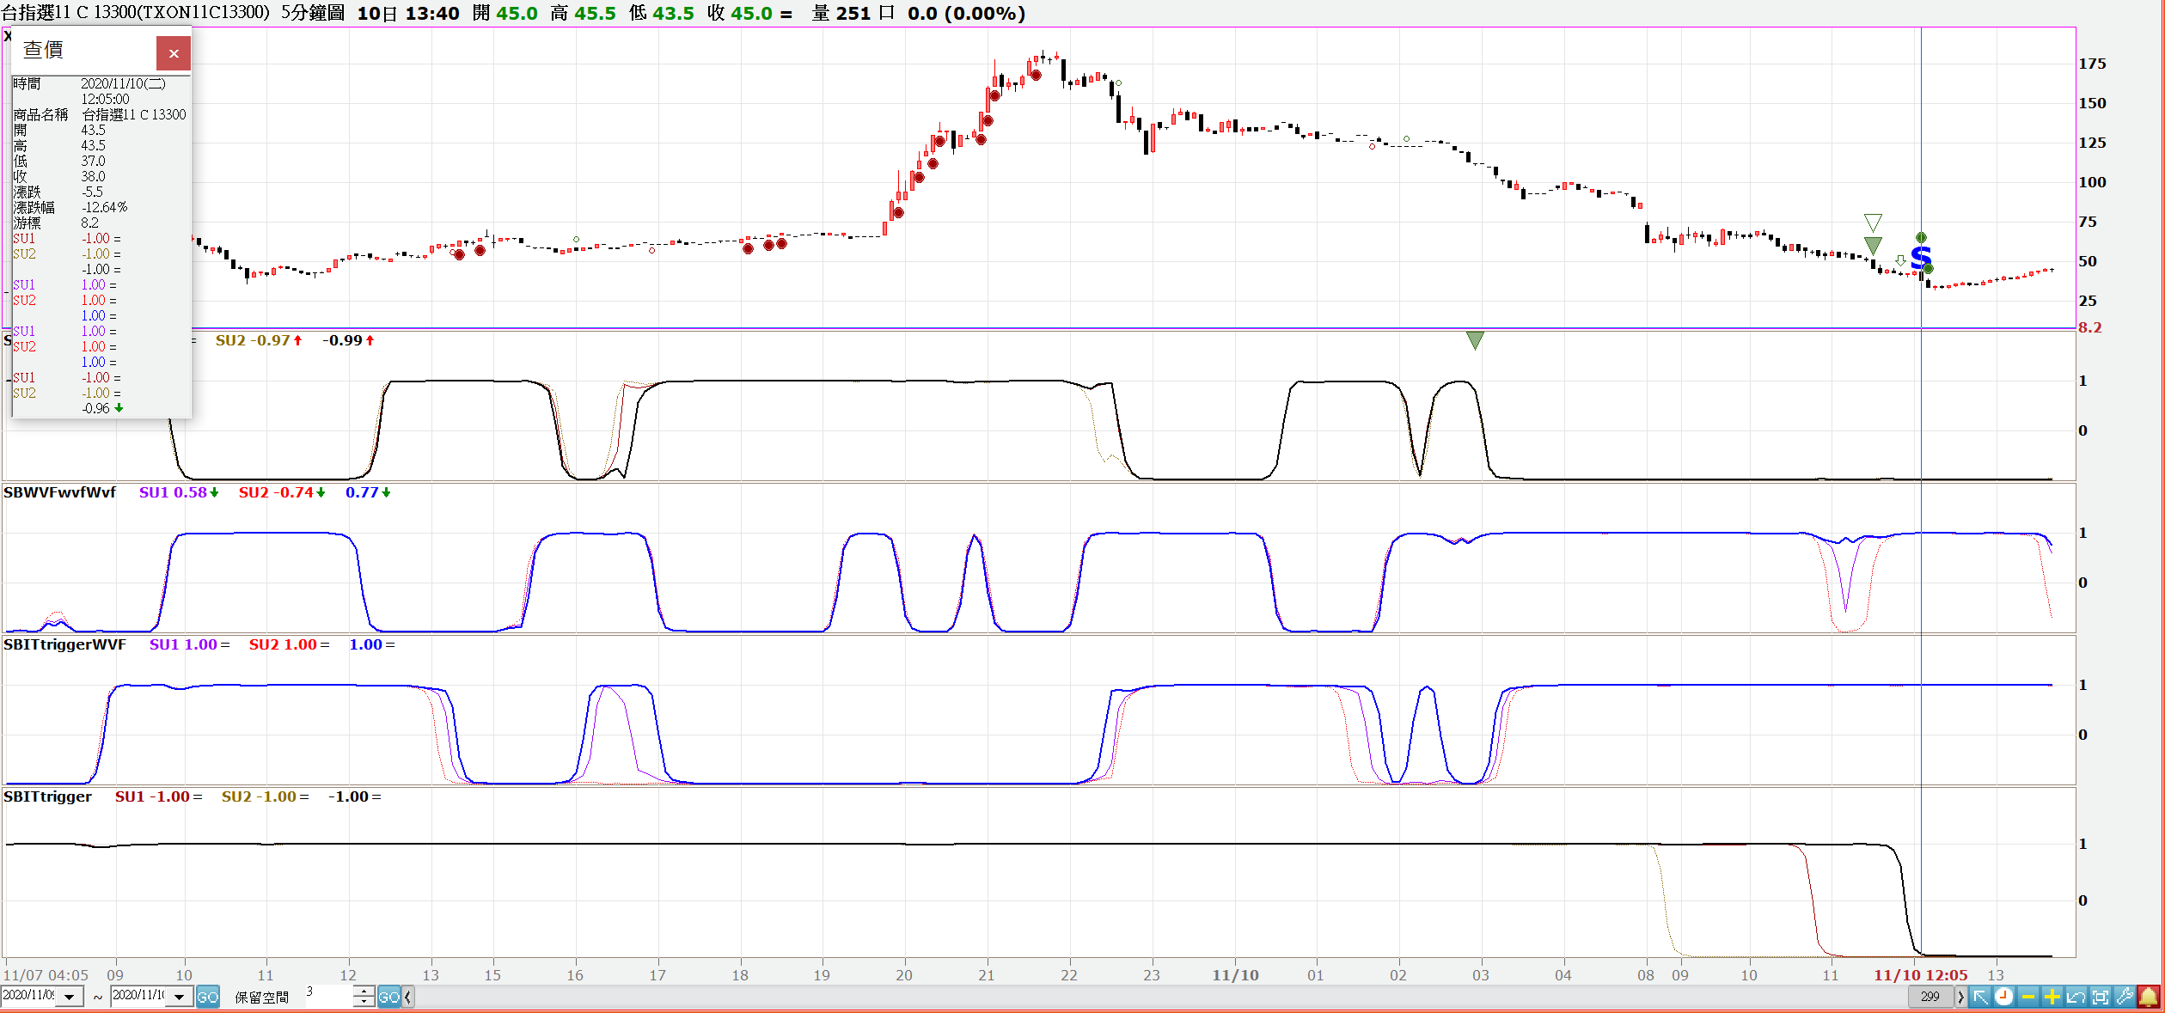Viewport: 2165px width, 1013px height.
Task: Click left chevron next to second GO
Action: [x=408, y=997]
